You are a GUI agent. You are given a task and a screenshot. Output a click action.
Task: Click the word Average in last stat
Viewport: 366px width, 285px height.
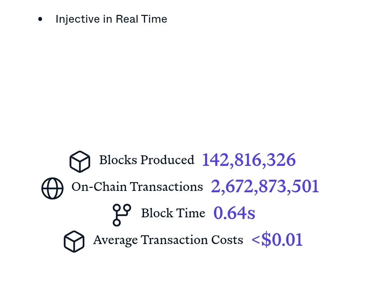coord(116,240)
